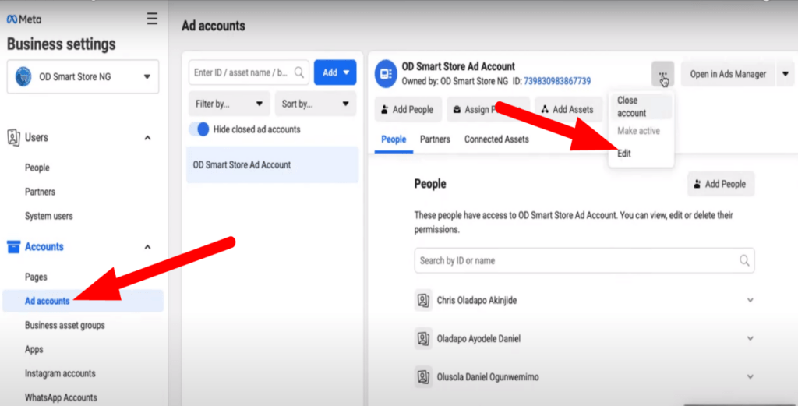
Task: Expand Oladapo Ayodele Daniel's permissions chevron
Action: 750,338
